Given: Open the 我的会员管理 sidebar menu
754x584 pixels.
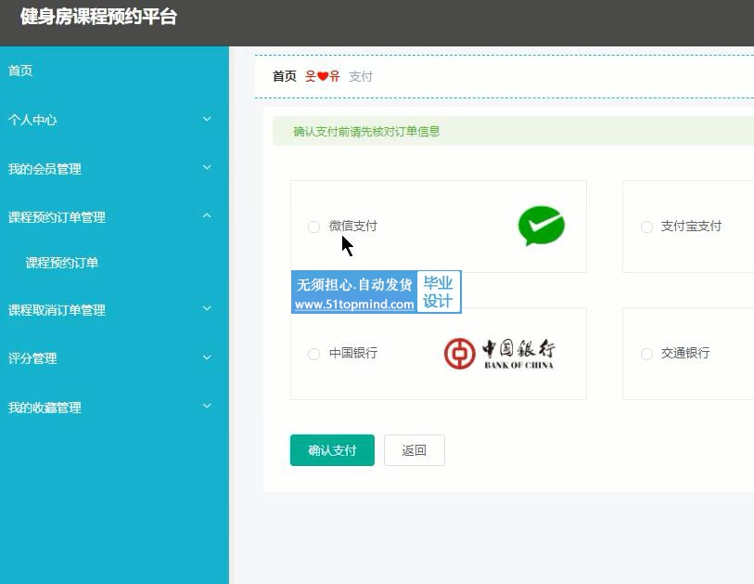Looking at the screenshot, I should coord(114,168).
